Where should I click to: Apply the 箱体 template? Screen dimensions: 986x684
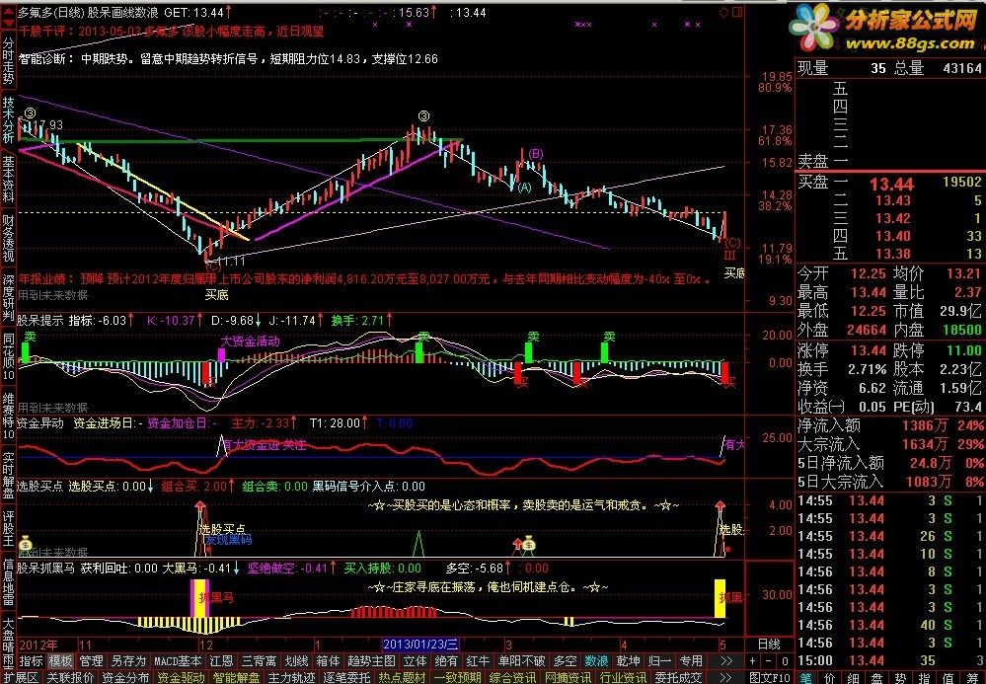pos(328,660)
